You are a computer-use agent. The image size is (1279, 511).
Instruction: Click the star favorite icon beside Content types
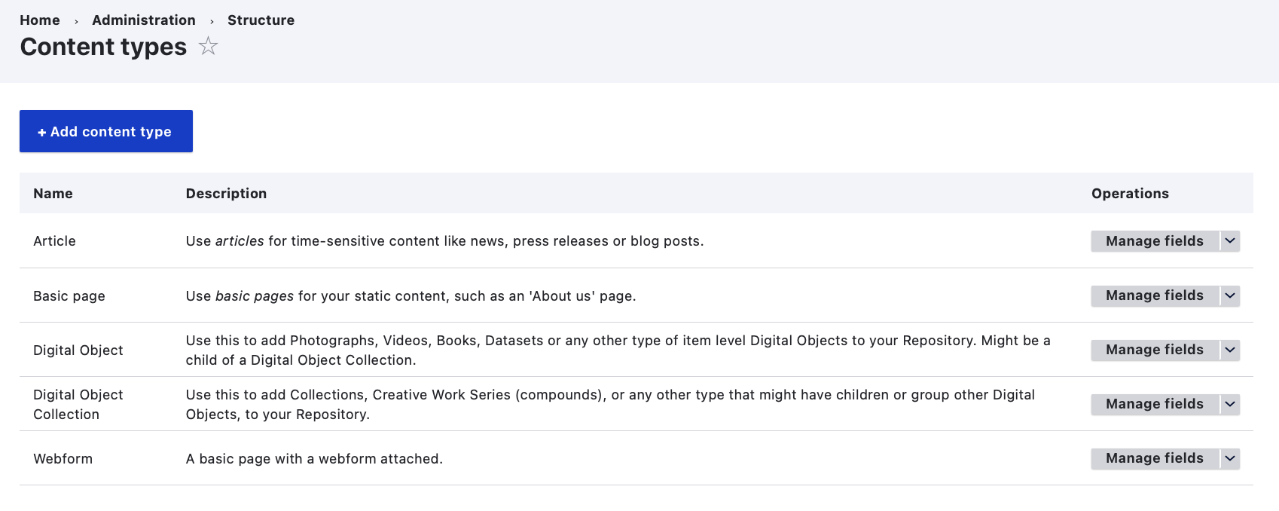pyautogui.click(x=208, y=47)
